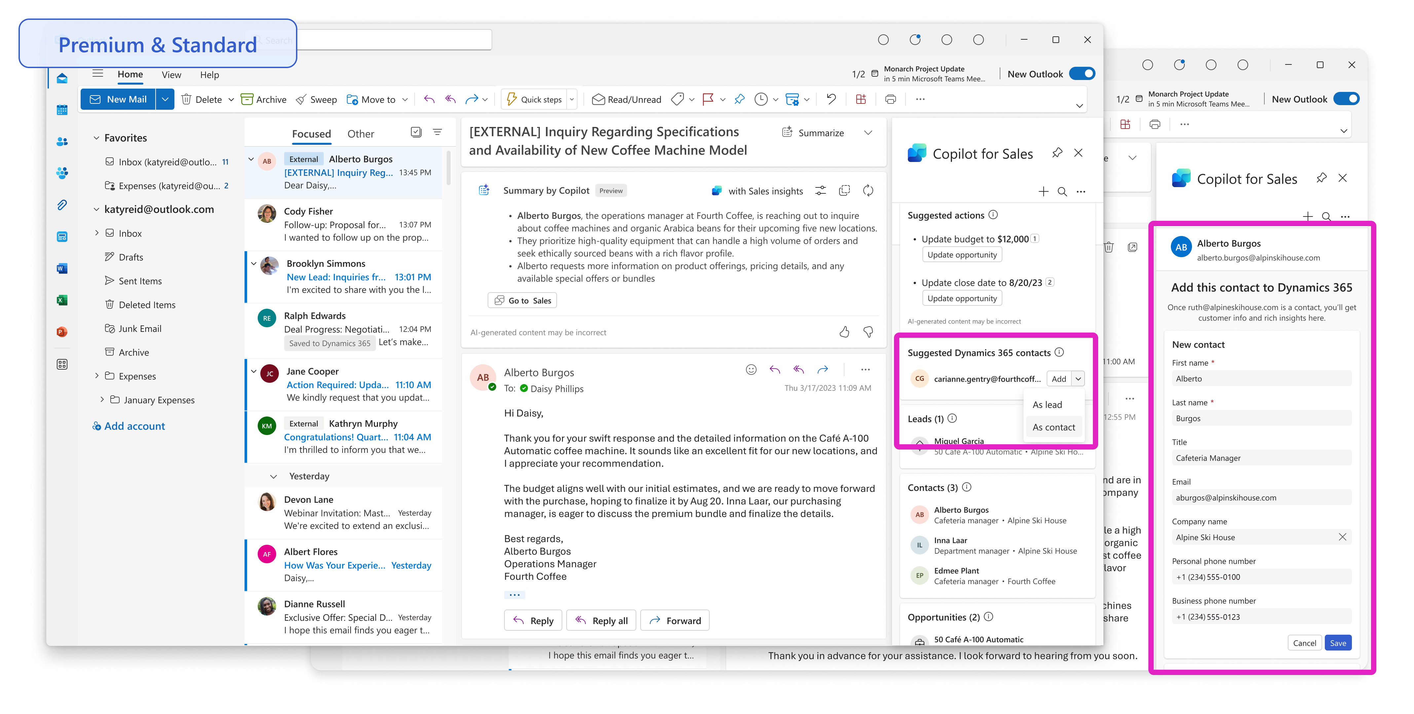Turn off the New Outlook toggle

click(1082, 73)
